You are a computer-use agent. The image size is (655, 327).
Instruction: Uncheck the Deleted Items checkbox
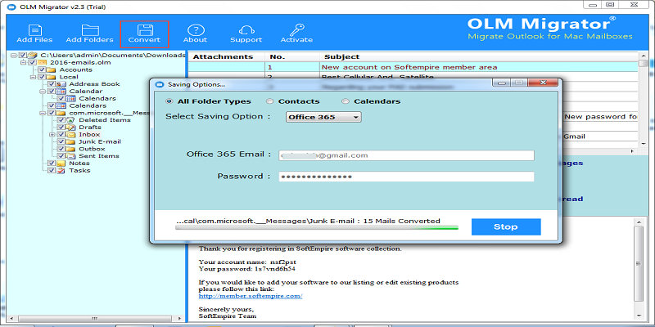61,119
